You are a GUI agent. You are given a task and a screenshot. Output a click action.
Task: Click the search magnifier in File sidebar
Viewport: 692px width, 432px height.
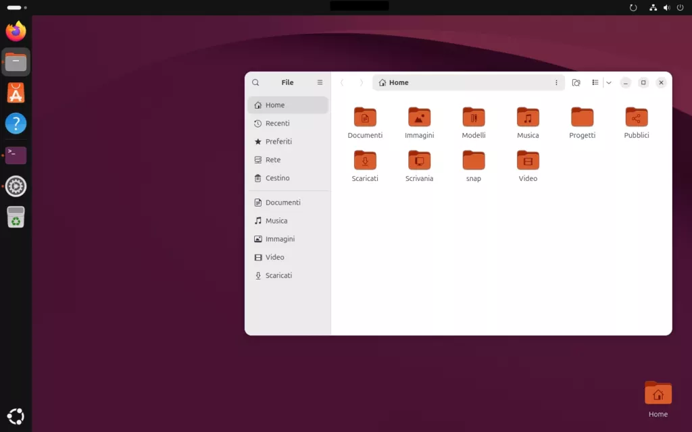255,82
